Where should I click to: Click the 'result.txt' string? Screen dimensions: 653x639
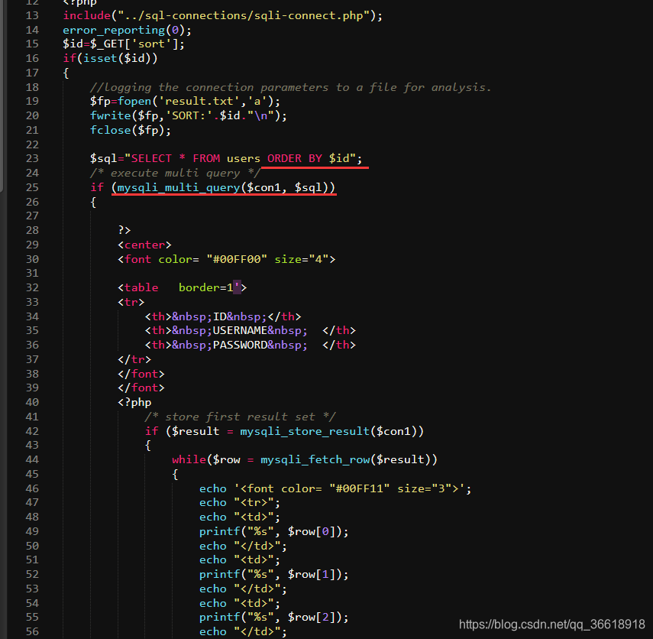click(x=199, y=102)
